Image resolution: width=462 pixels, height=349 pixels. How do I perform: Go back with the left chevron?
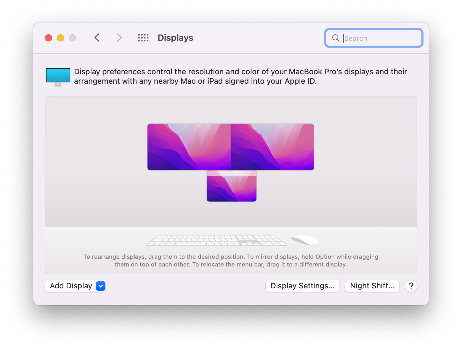[x=97, y=38]
